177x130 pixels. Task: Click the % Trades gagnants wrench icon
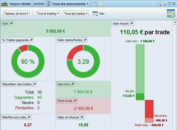[32, 40]
